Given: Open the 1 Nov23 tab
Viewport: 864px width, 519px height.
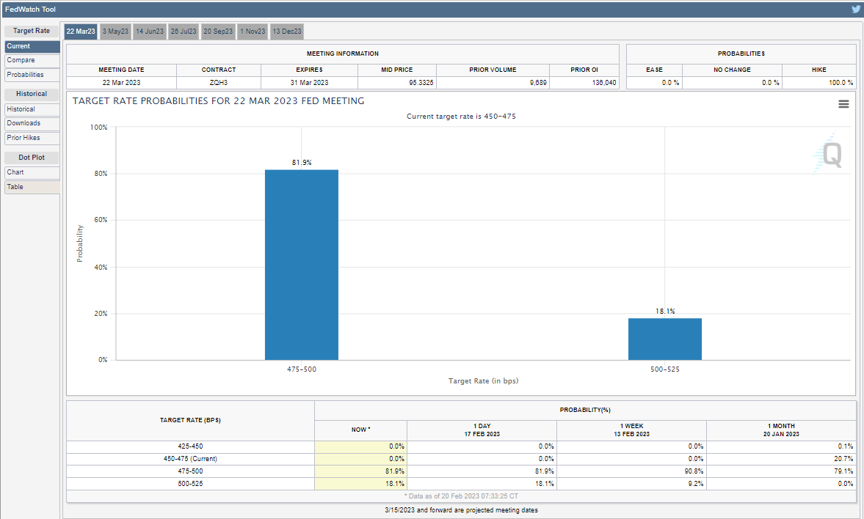Looking at the screenshot, I should pyautogui.click(x=253, y=32).
